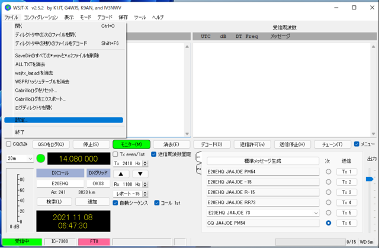Click the FT8 mode status label
Image resolution: width=379 pixels, height=248 pixels.
(94, 241)
